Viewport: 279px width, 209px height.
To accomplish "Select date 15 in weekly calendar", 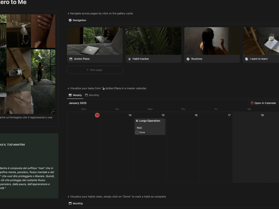I will (163, 115).
